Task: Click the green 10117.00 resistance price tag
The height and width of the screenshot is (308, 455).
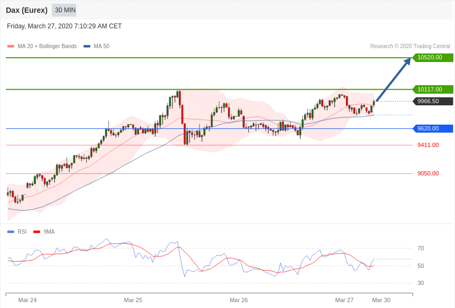Action: [x=433, y=89]
